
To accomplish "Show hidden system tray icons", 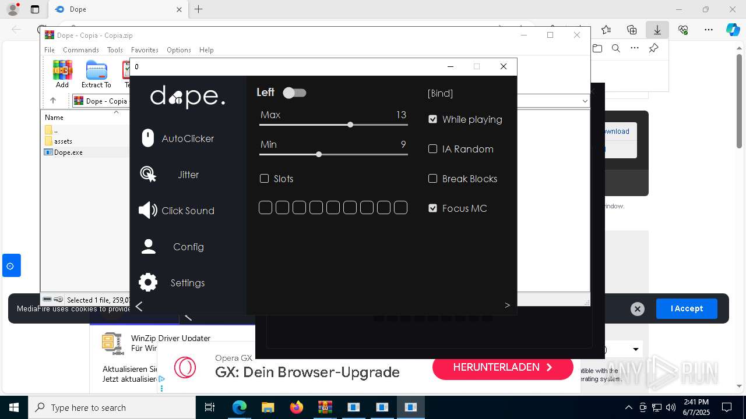I will (628, 407).
